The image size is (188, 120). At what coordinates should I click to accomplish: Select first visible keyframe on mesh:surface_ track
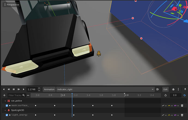coord(36,106)
